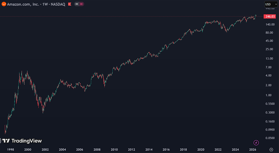Click the 0.0900 price axis label
Image resolution: width=279 pixels, height=153 pixels.
point(270,130)
